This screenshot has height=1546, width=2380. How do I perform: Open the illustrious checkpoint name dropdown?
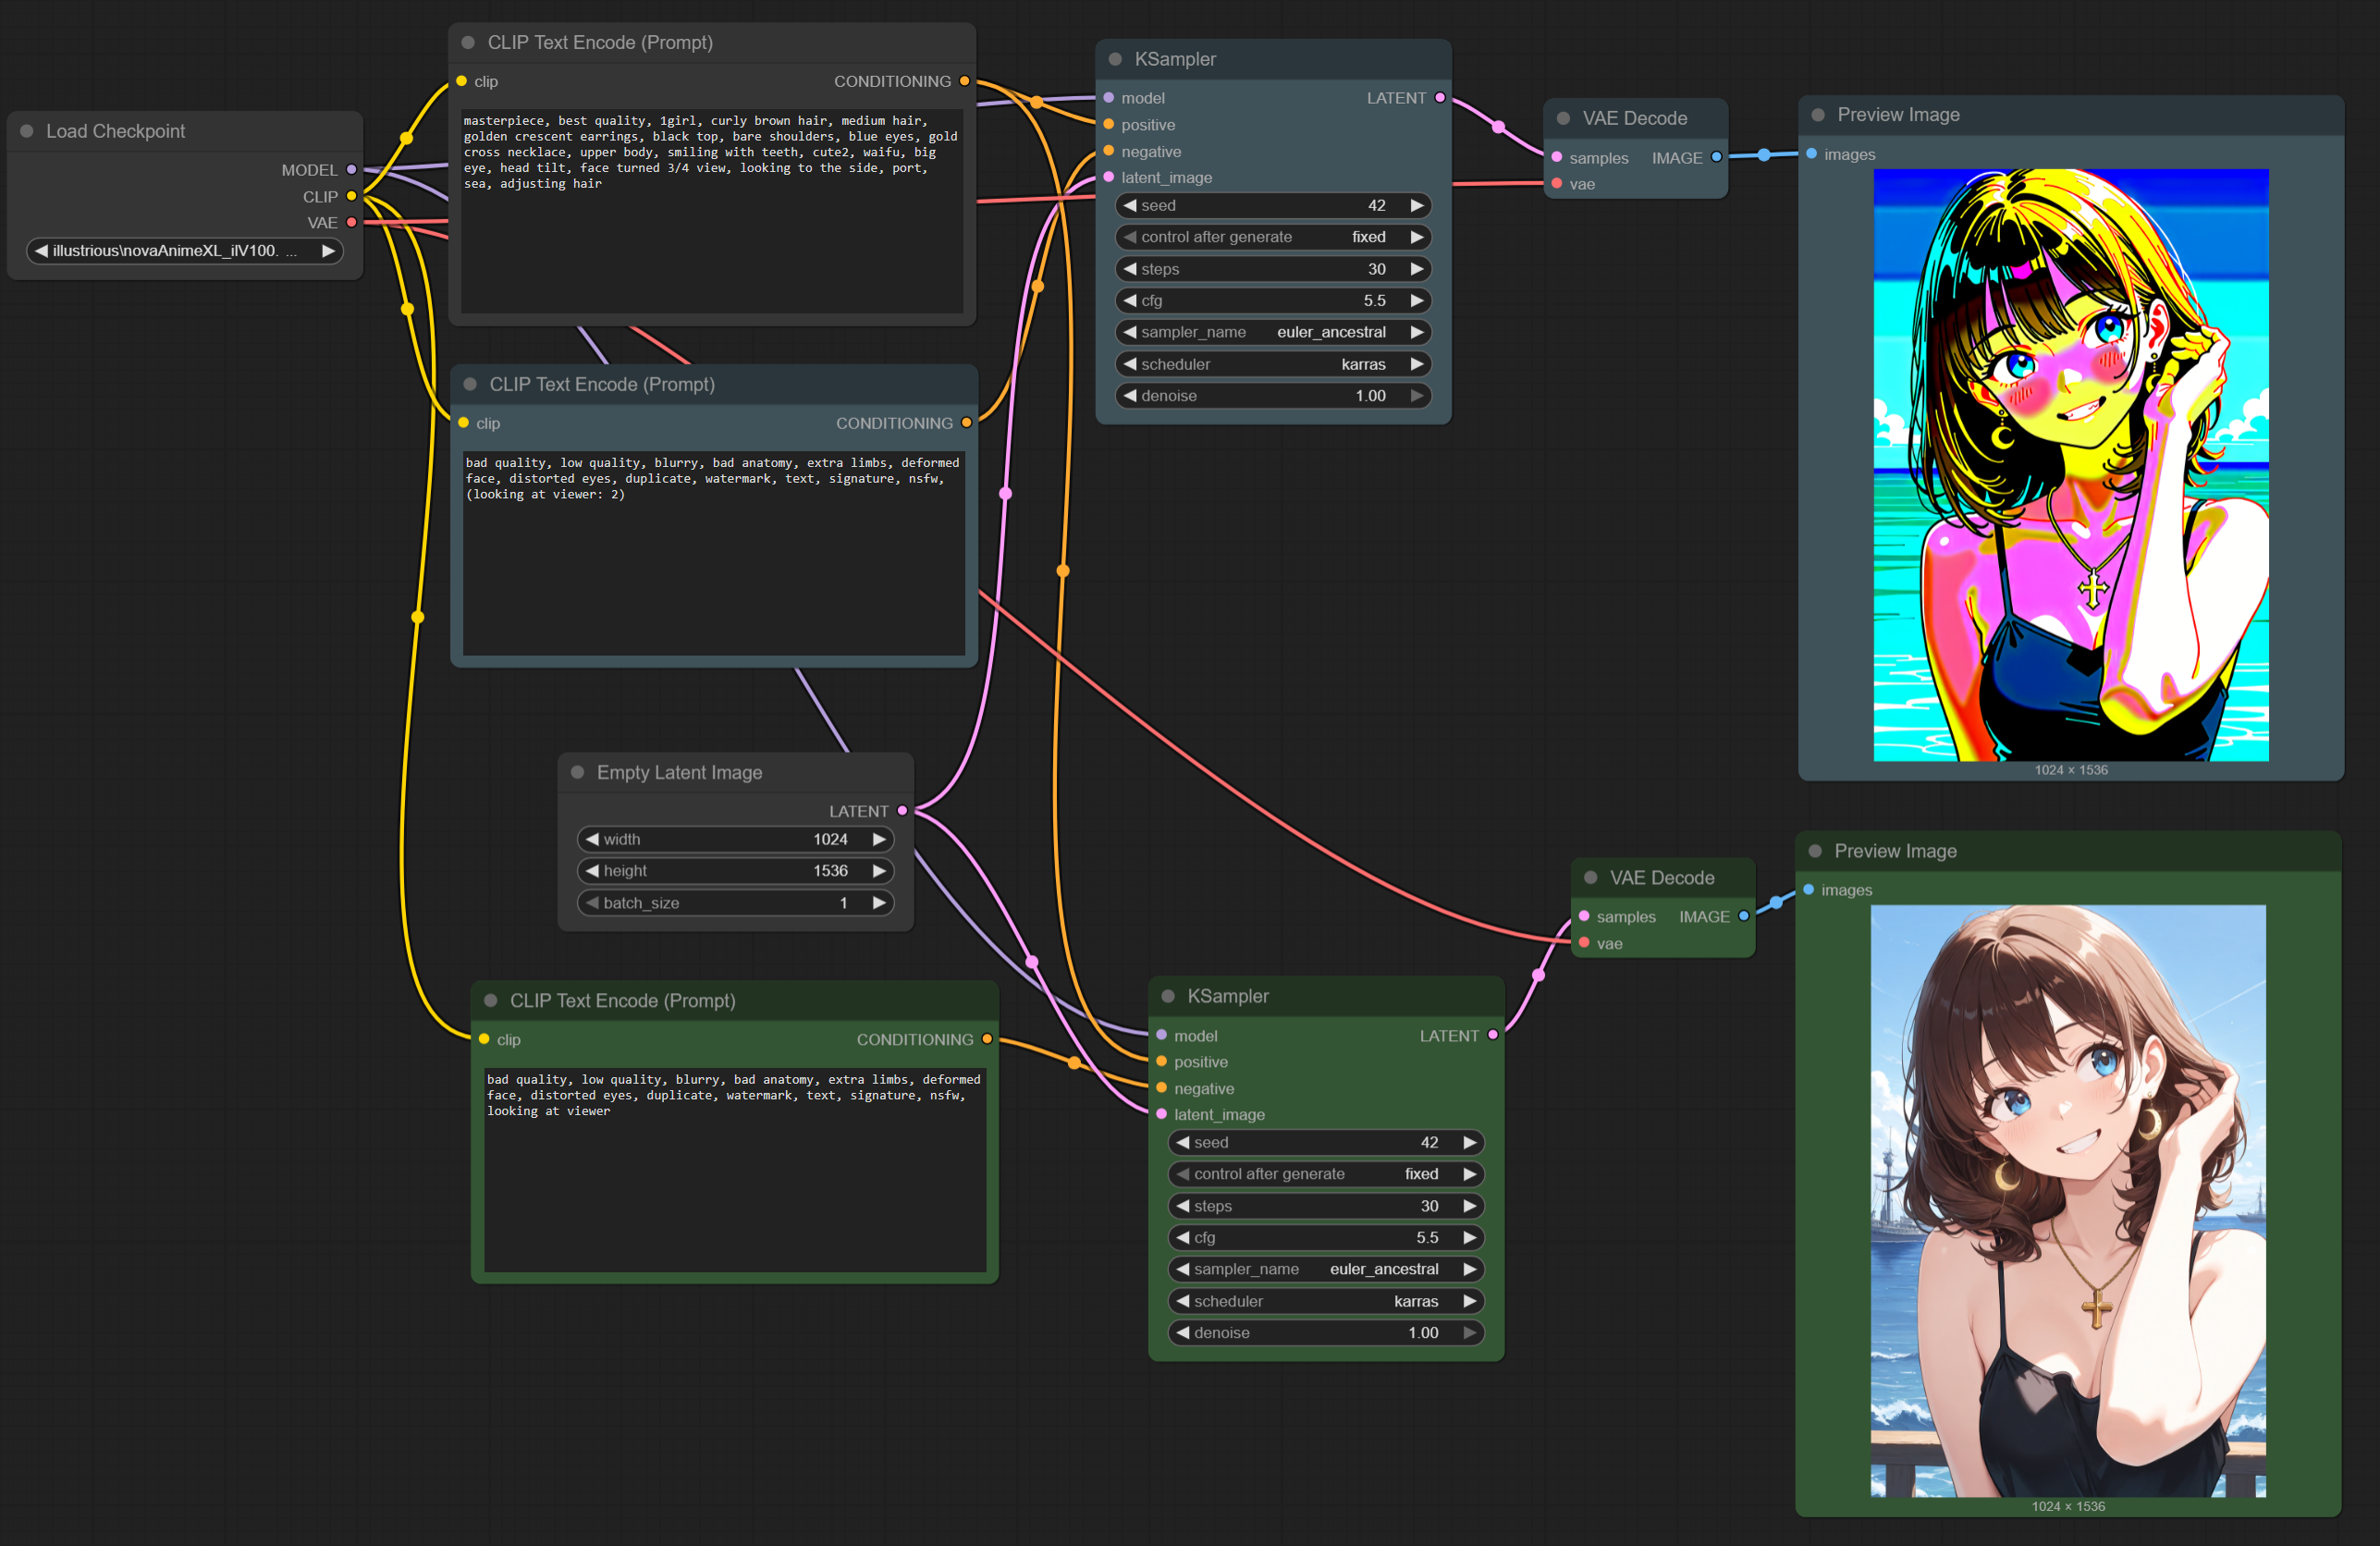(184, 251)
